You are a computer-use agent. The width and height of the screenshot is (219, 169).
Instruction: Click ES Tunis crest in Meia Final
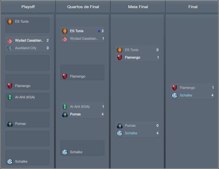[120, 50]
